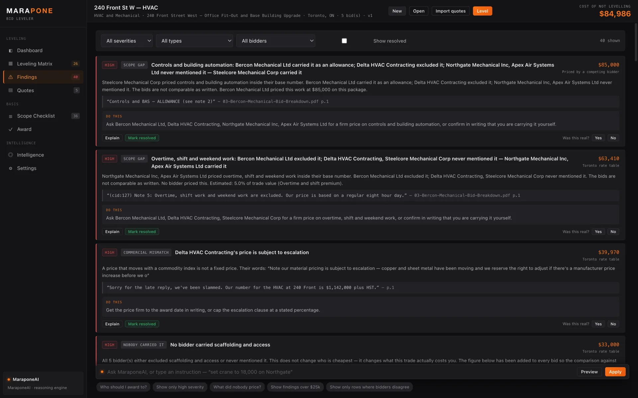Click the Open button in header
This screenshot has width=638, height=398.
coord(419,11)
